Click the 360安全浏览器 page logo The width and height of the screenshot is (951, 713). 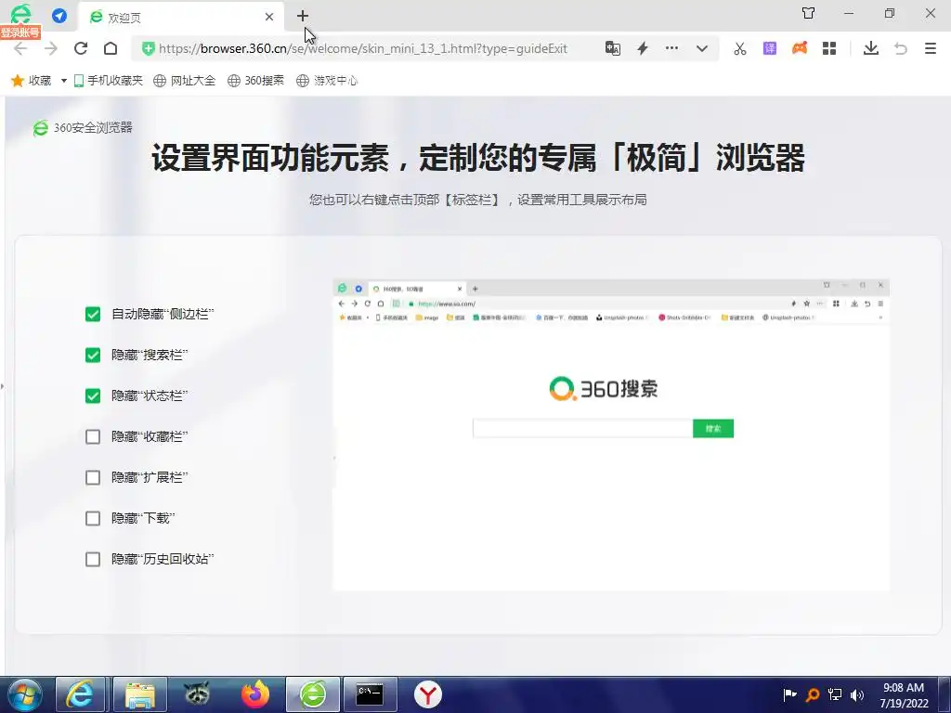pyautogui.click(x=83, y=128)
